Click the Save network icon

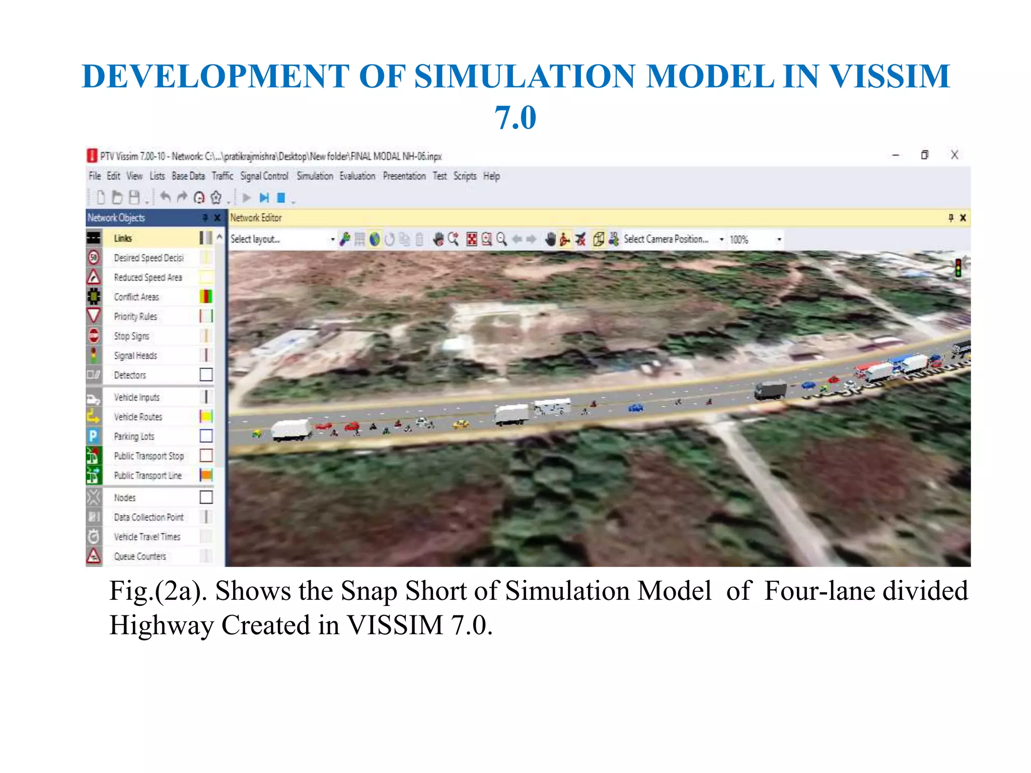pyautogui.click(x=134, y=197)
